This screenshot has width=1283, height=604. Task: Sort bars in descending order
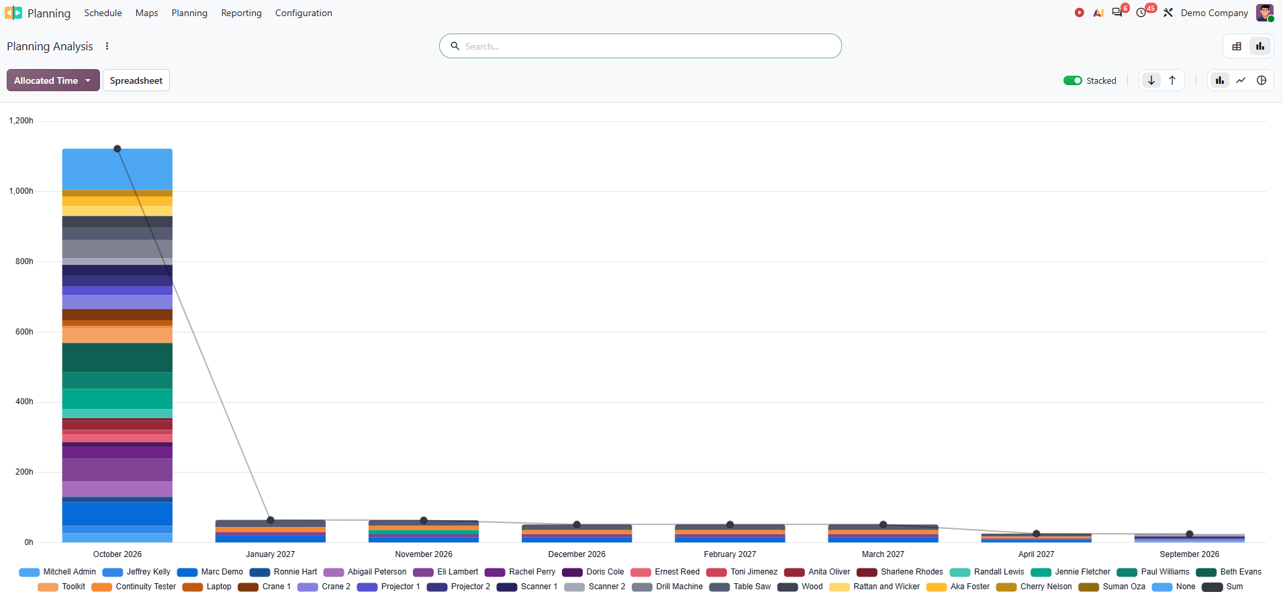point(1151,80)
